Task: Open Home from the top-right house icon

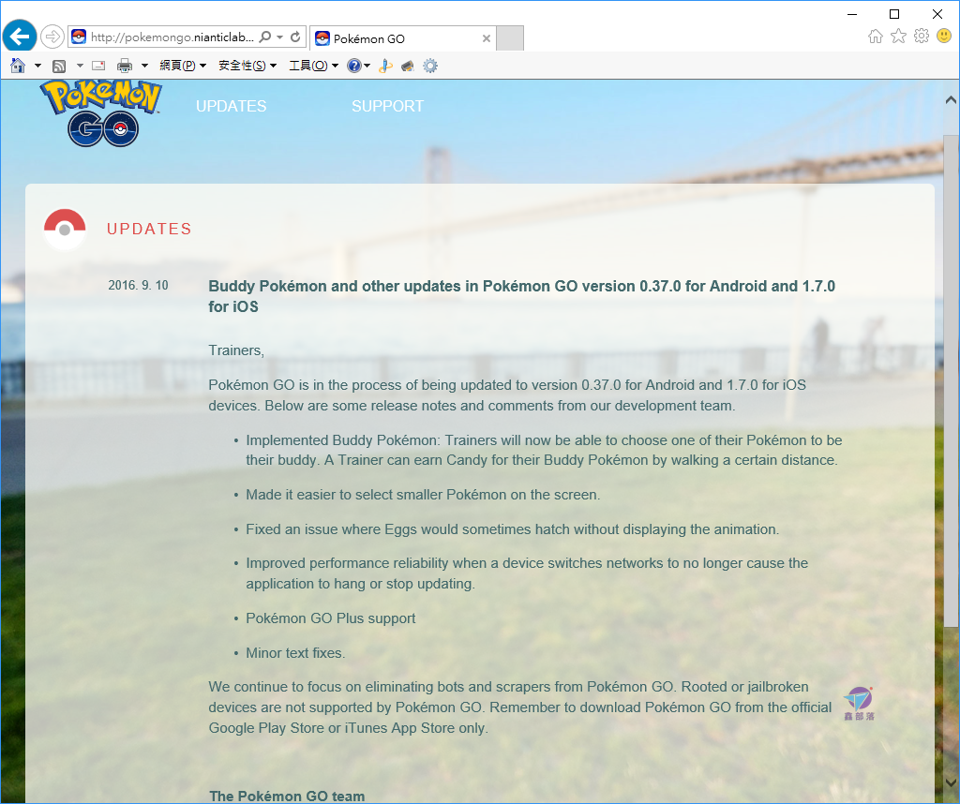Action: click(876, 37)
